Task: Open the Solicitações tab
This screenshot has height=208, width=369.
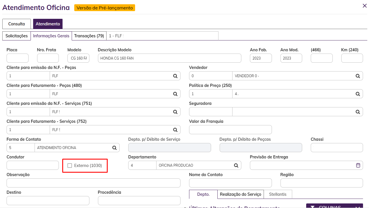Action: (17, 36)
